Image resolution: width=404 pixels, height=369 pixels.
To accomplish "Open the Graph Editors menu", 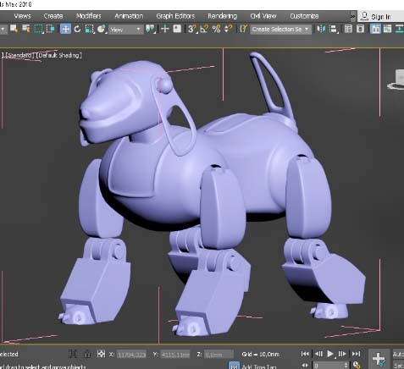I will (x=175, y=16).
